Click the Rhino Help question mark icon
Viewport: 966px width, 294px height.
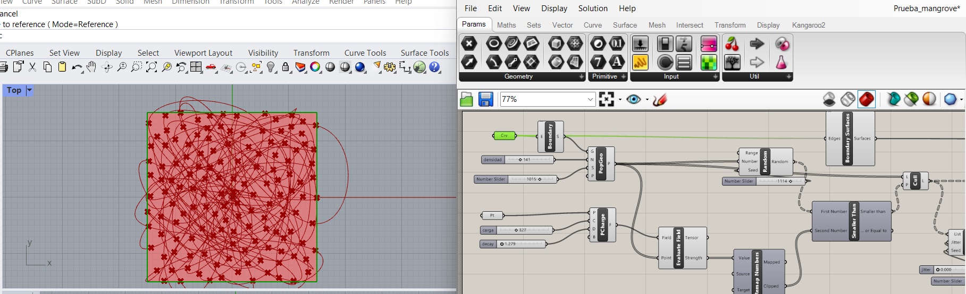435,67
